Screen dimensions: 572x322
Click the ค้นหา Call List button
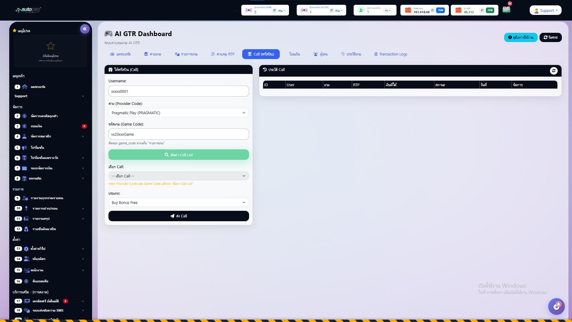[178, 155]
